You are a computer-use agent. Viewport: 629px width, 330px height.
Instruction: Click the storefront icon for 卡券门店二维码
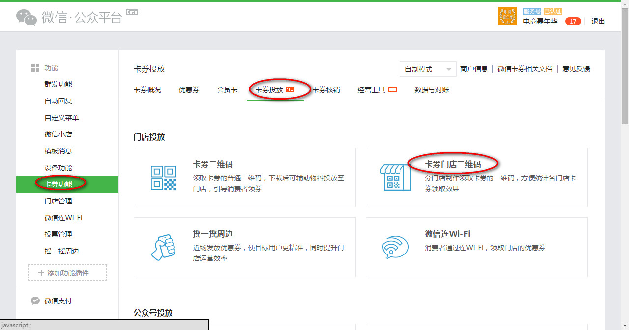tap(396, 177)
